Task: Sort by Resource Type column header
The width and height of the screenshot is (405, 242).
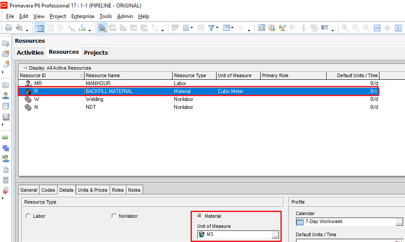Action: pyautogui.click(x=194, y=75)
